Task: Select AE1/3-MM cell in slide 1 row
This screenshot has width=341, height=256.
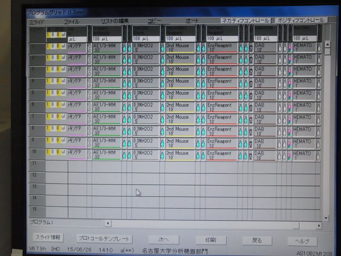Action: click(107, 48)
